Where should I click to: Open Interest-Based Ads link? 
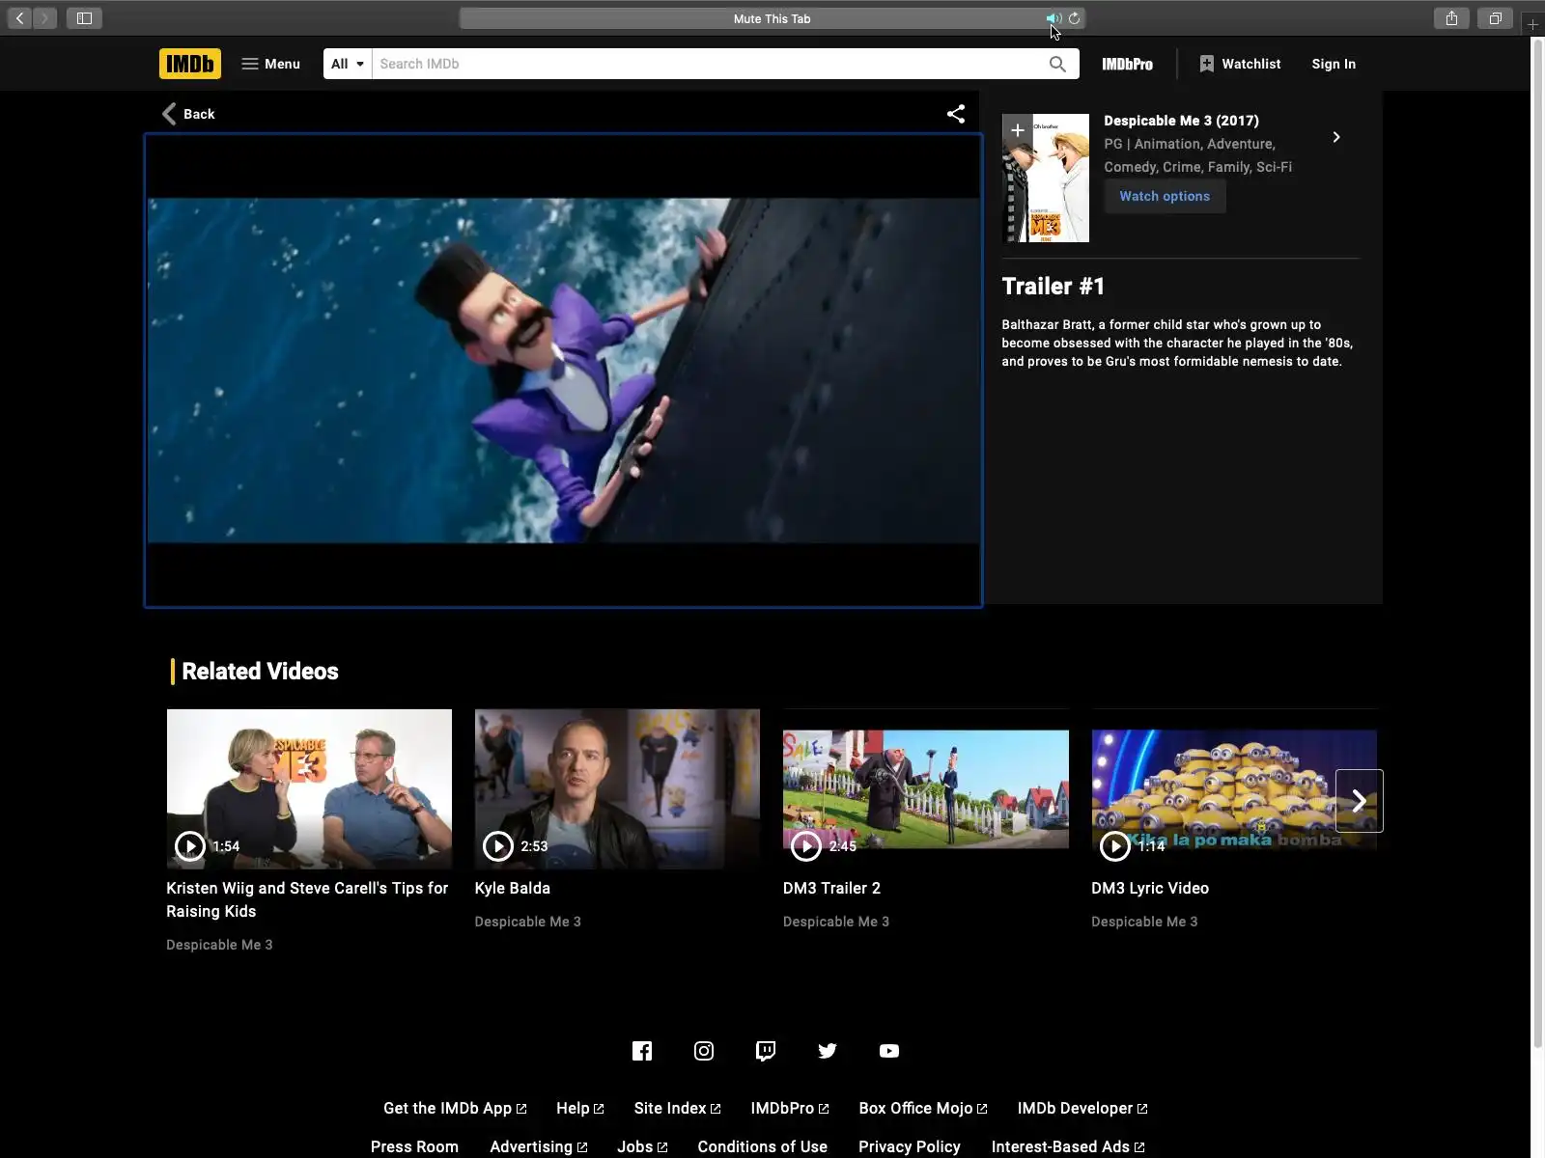tap(1068, 1146)
